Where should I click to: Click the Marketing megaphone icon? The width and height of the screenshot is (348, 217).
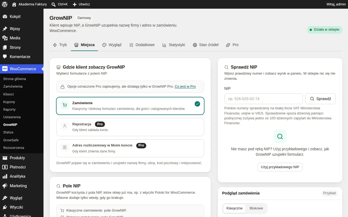[5, 186]
